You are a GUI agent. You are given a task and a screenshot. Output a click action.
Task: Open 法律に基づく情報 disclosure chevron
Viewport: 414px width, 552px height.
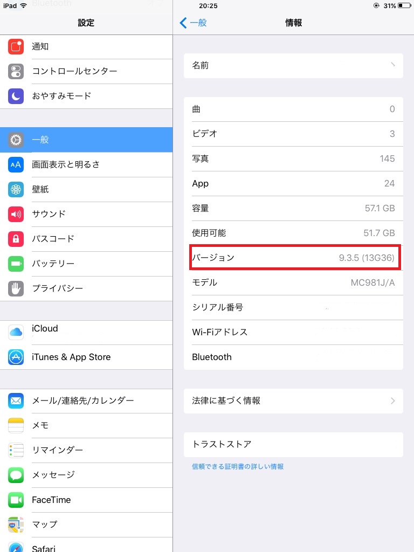click(393, 401)
